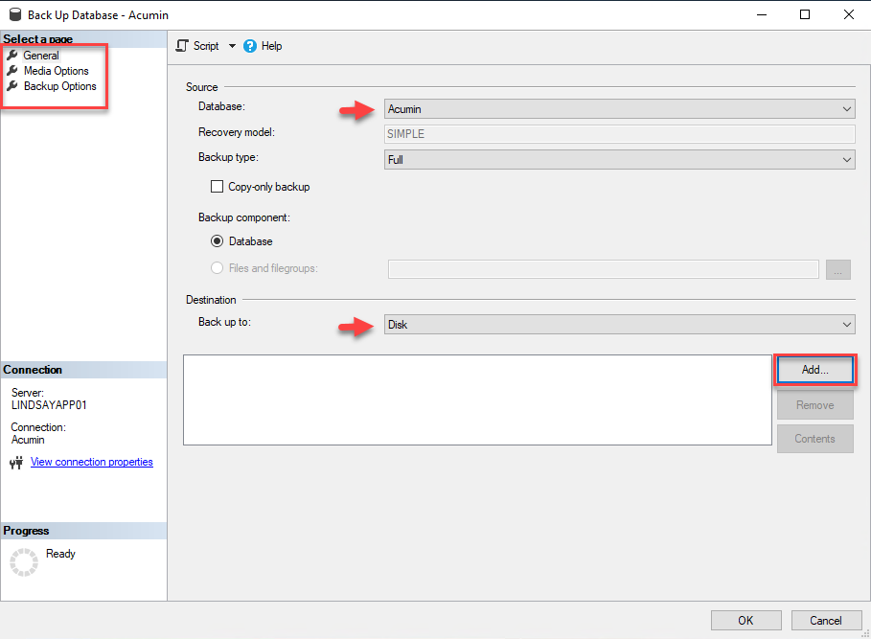This screenshot has height=639, width=871.
Task: Click the wrench icon beside Backup Options
Action: click(12, 86)
